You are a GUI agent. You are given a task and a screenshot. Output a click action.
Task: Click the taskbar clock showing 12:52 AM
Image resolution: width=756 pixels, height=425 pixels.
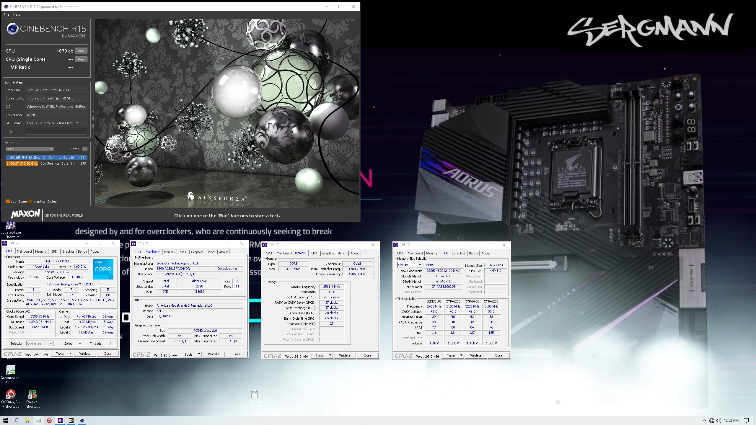(731, 421)
